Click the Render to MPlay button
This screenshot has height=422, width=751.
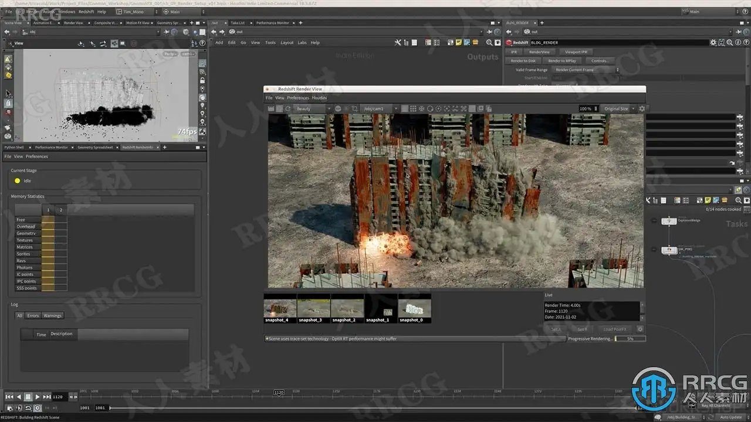point(562,60)
